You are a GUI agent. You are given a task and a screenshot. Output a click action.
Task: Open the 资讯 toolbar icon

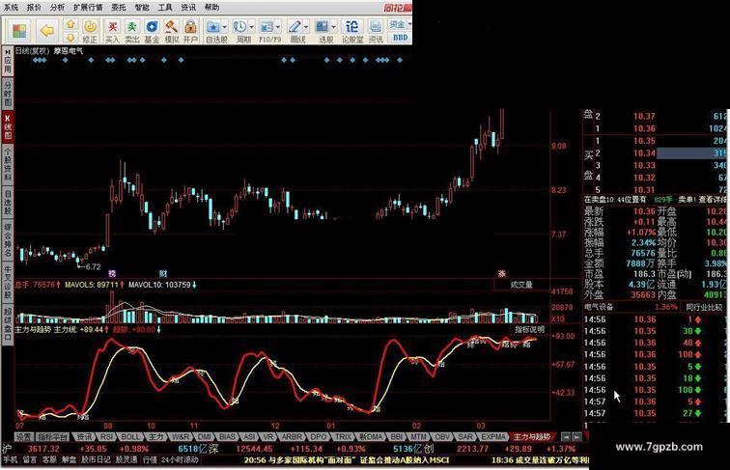click(376, 31)
